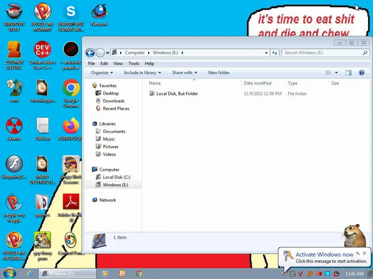Open the View menu
Screen dimensions: 373x279
(118, 64)
